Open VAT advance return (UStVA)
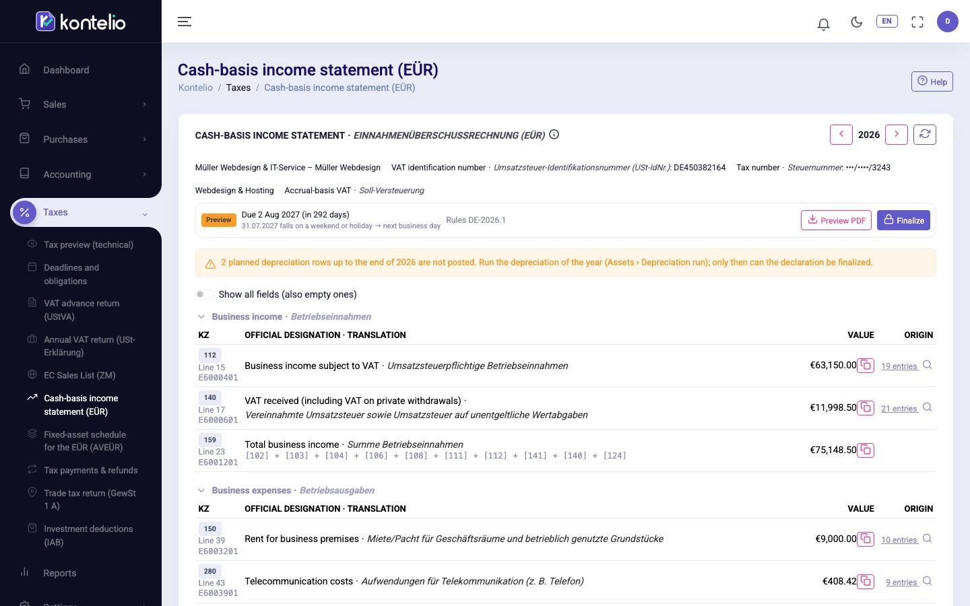The height and width of the screenshot is (606, 970). pos(82,310)
